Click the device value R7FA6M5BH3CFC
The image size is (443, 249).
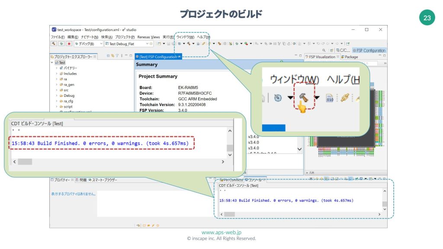click(195, 93)
